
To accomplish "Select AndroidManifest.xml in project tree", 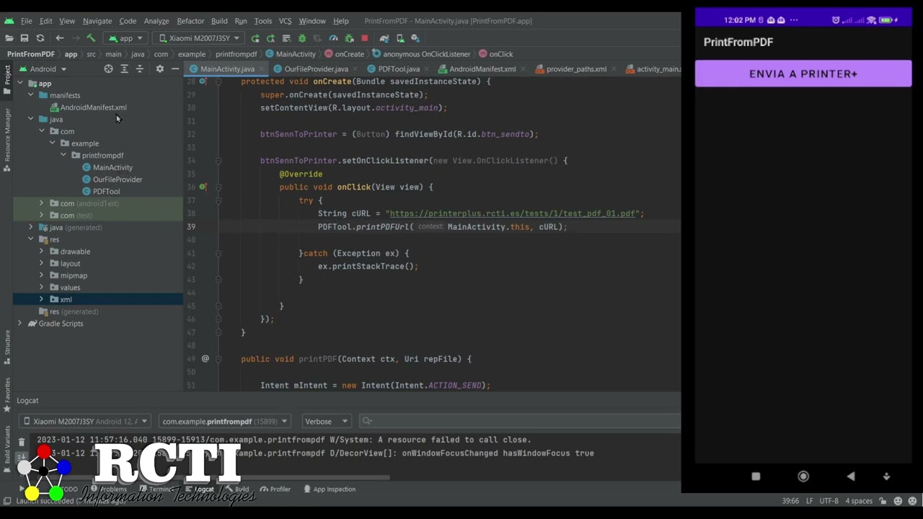I will tap(93, 107).
